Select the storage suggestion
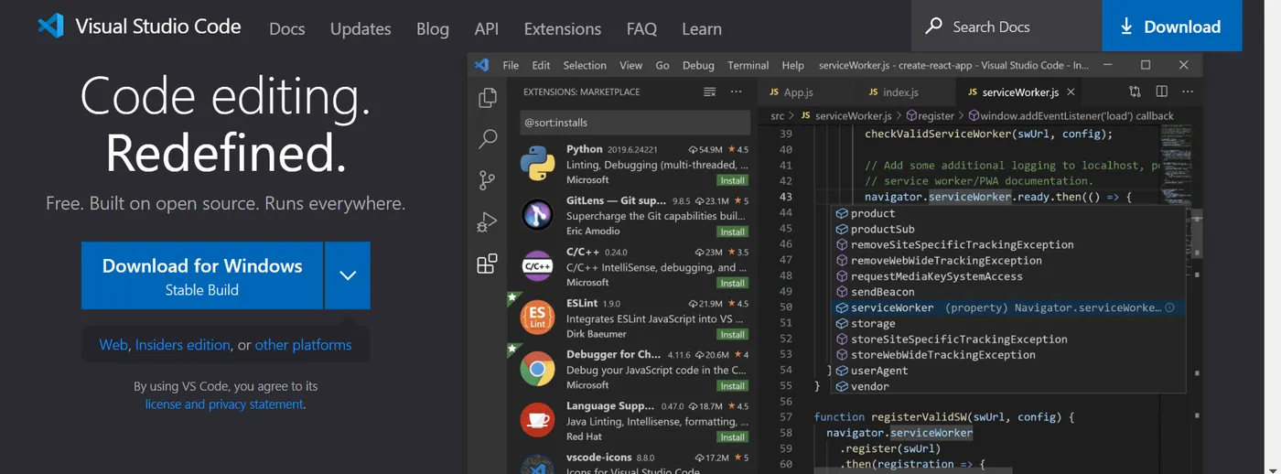Image resolution: width=1281 pixels, height=474 pixels. pyautogui.click(x=1008, y=323)
